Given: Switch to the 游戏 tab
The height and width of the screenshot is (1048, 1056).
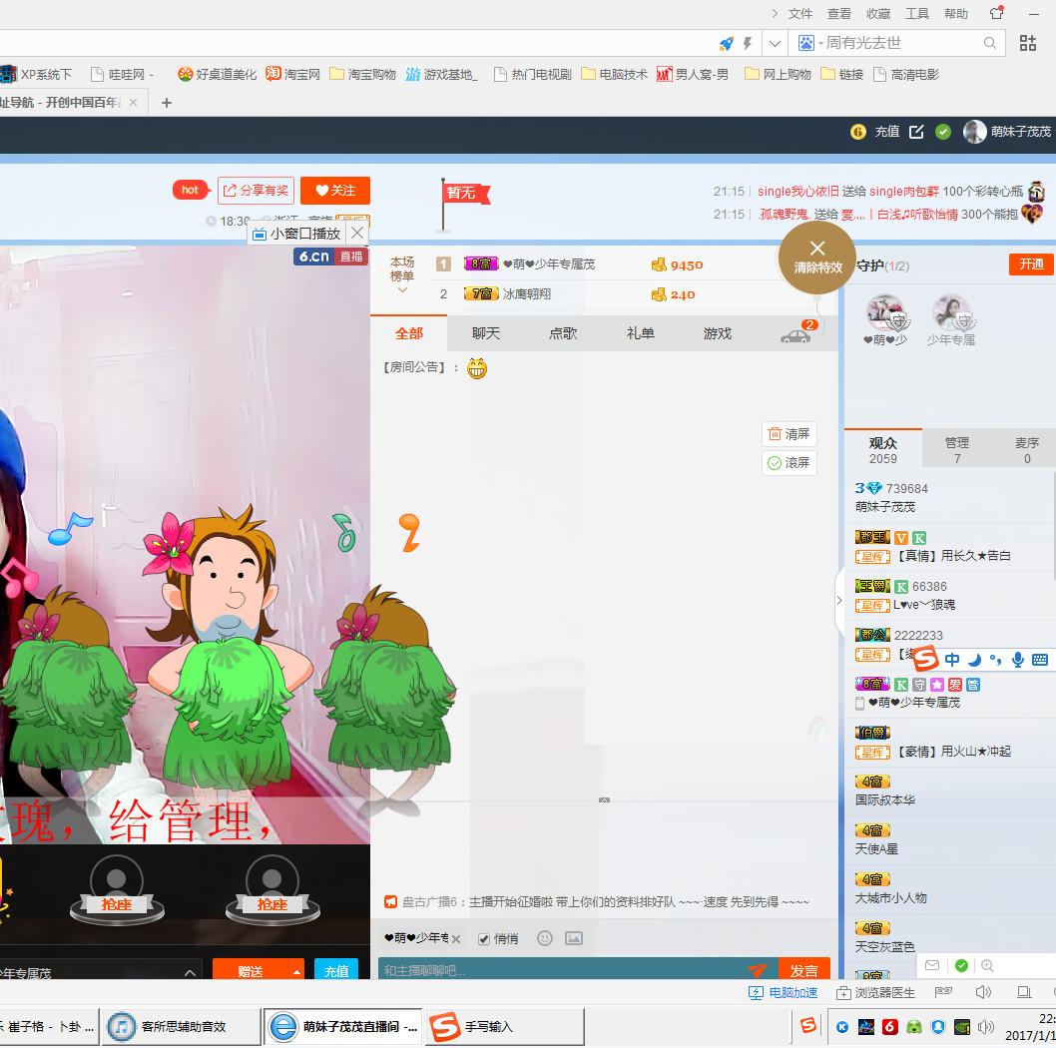Looking at the screenshot, I should [718, 333].
